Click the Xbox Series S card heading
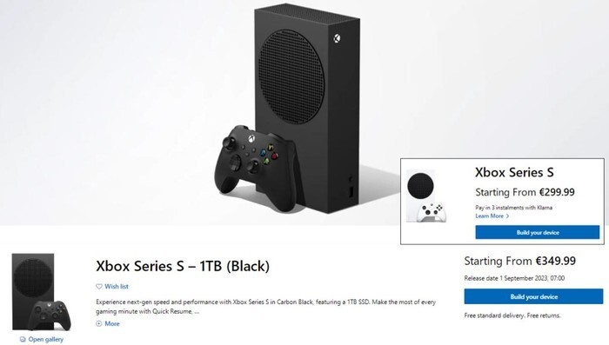609x345 pixels. 514,172
